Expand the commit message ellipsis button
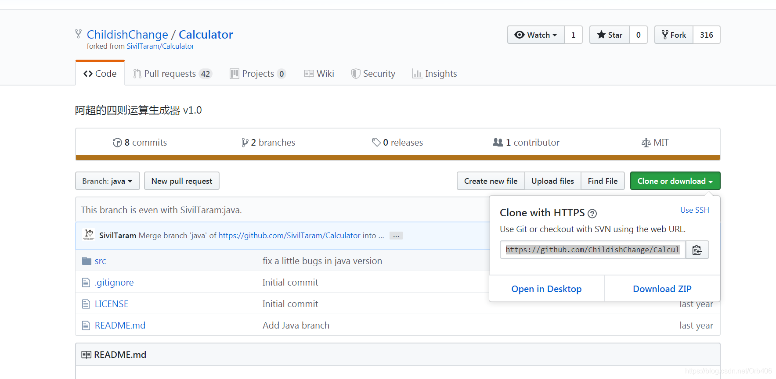The width and height of the screenshot is (776, 379). (396, 236)
